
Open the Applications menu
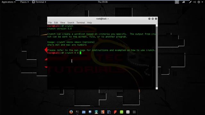tap(9, 2)
